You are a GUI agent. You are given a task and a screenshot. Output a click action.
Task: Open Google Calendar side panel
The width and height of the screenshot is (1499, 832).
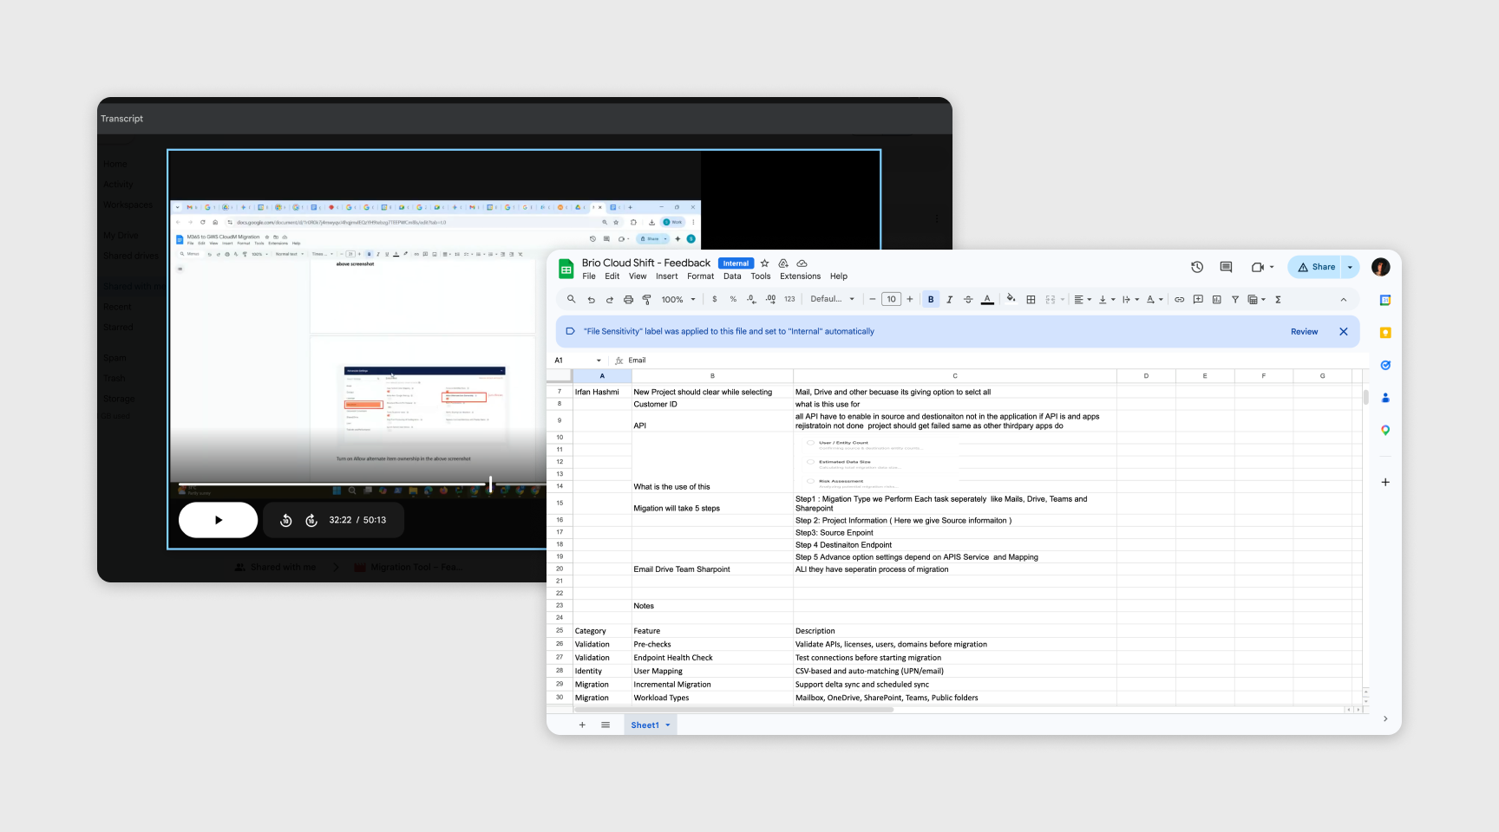[x=1385, y=300]
